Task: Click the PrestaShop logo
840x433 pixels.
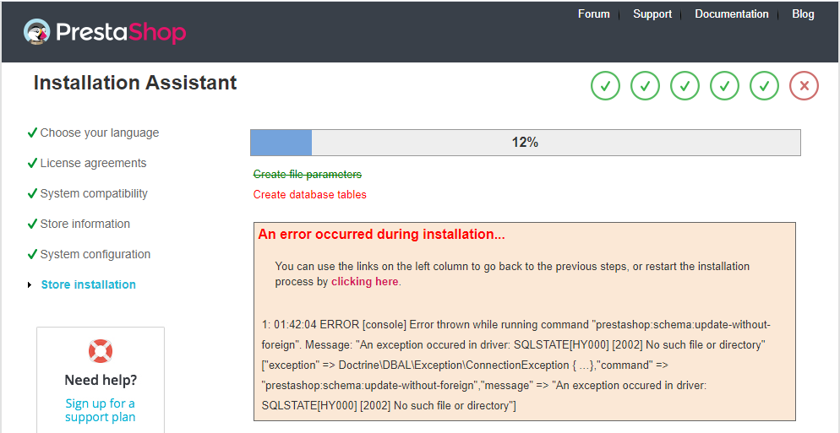Action: [x=105, y=32]
